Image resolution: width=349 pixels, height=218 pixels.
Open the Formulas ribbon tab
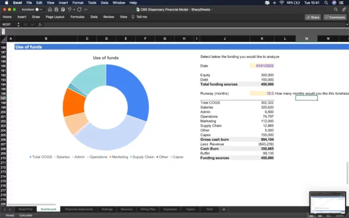click(x=77, y=17)
